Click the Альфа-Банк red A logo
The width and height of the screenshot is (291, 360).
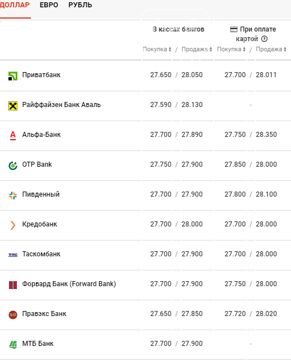[13, 135]
